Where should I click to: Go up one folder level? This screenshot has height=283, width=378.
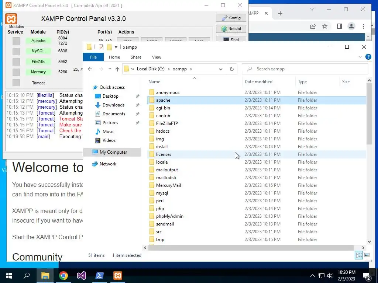(117, 69)
